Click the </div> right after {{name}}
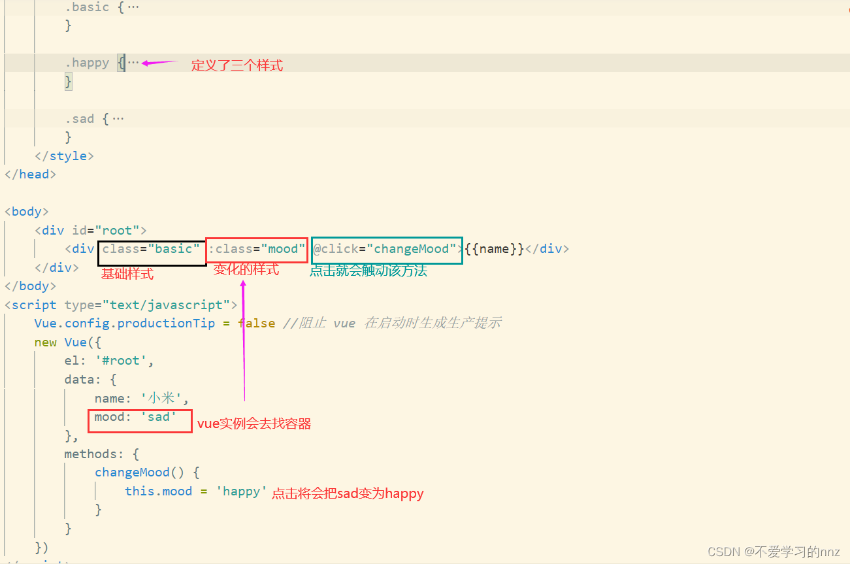This screenshot has height=564, width=850. click(547, 248)
